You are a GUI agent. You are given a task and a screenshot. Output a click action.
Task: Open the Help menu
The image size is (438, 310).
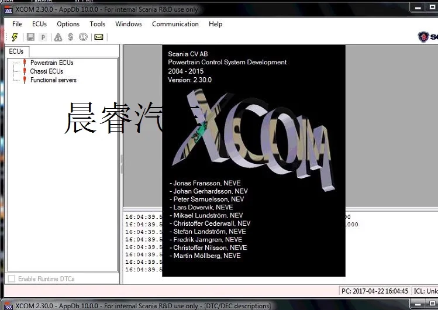215,24
